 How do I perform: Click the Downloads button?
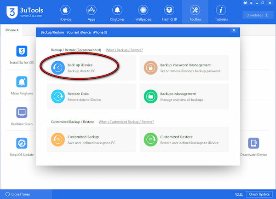pyautogui.click(x=257, y=15)
